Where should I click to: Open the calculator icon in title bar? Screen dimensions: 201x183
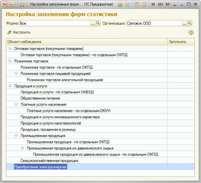tap(136, 4)
